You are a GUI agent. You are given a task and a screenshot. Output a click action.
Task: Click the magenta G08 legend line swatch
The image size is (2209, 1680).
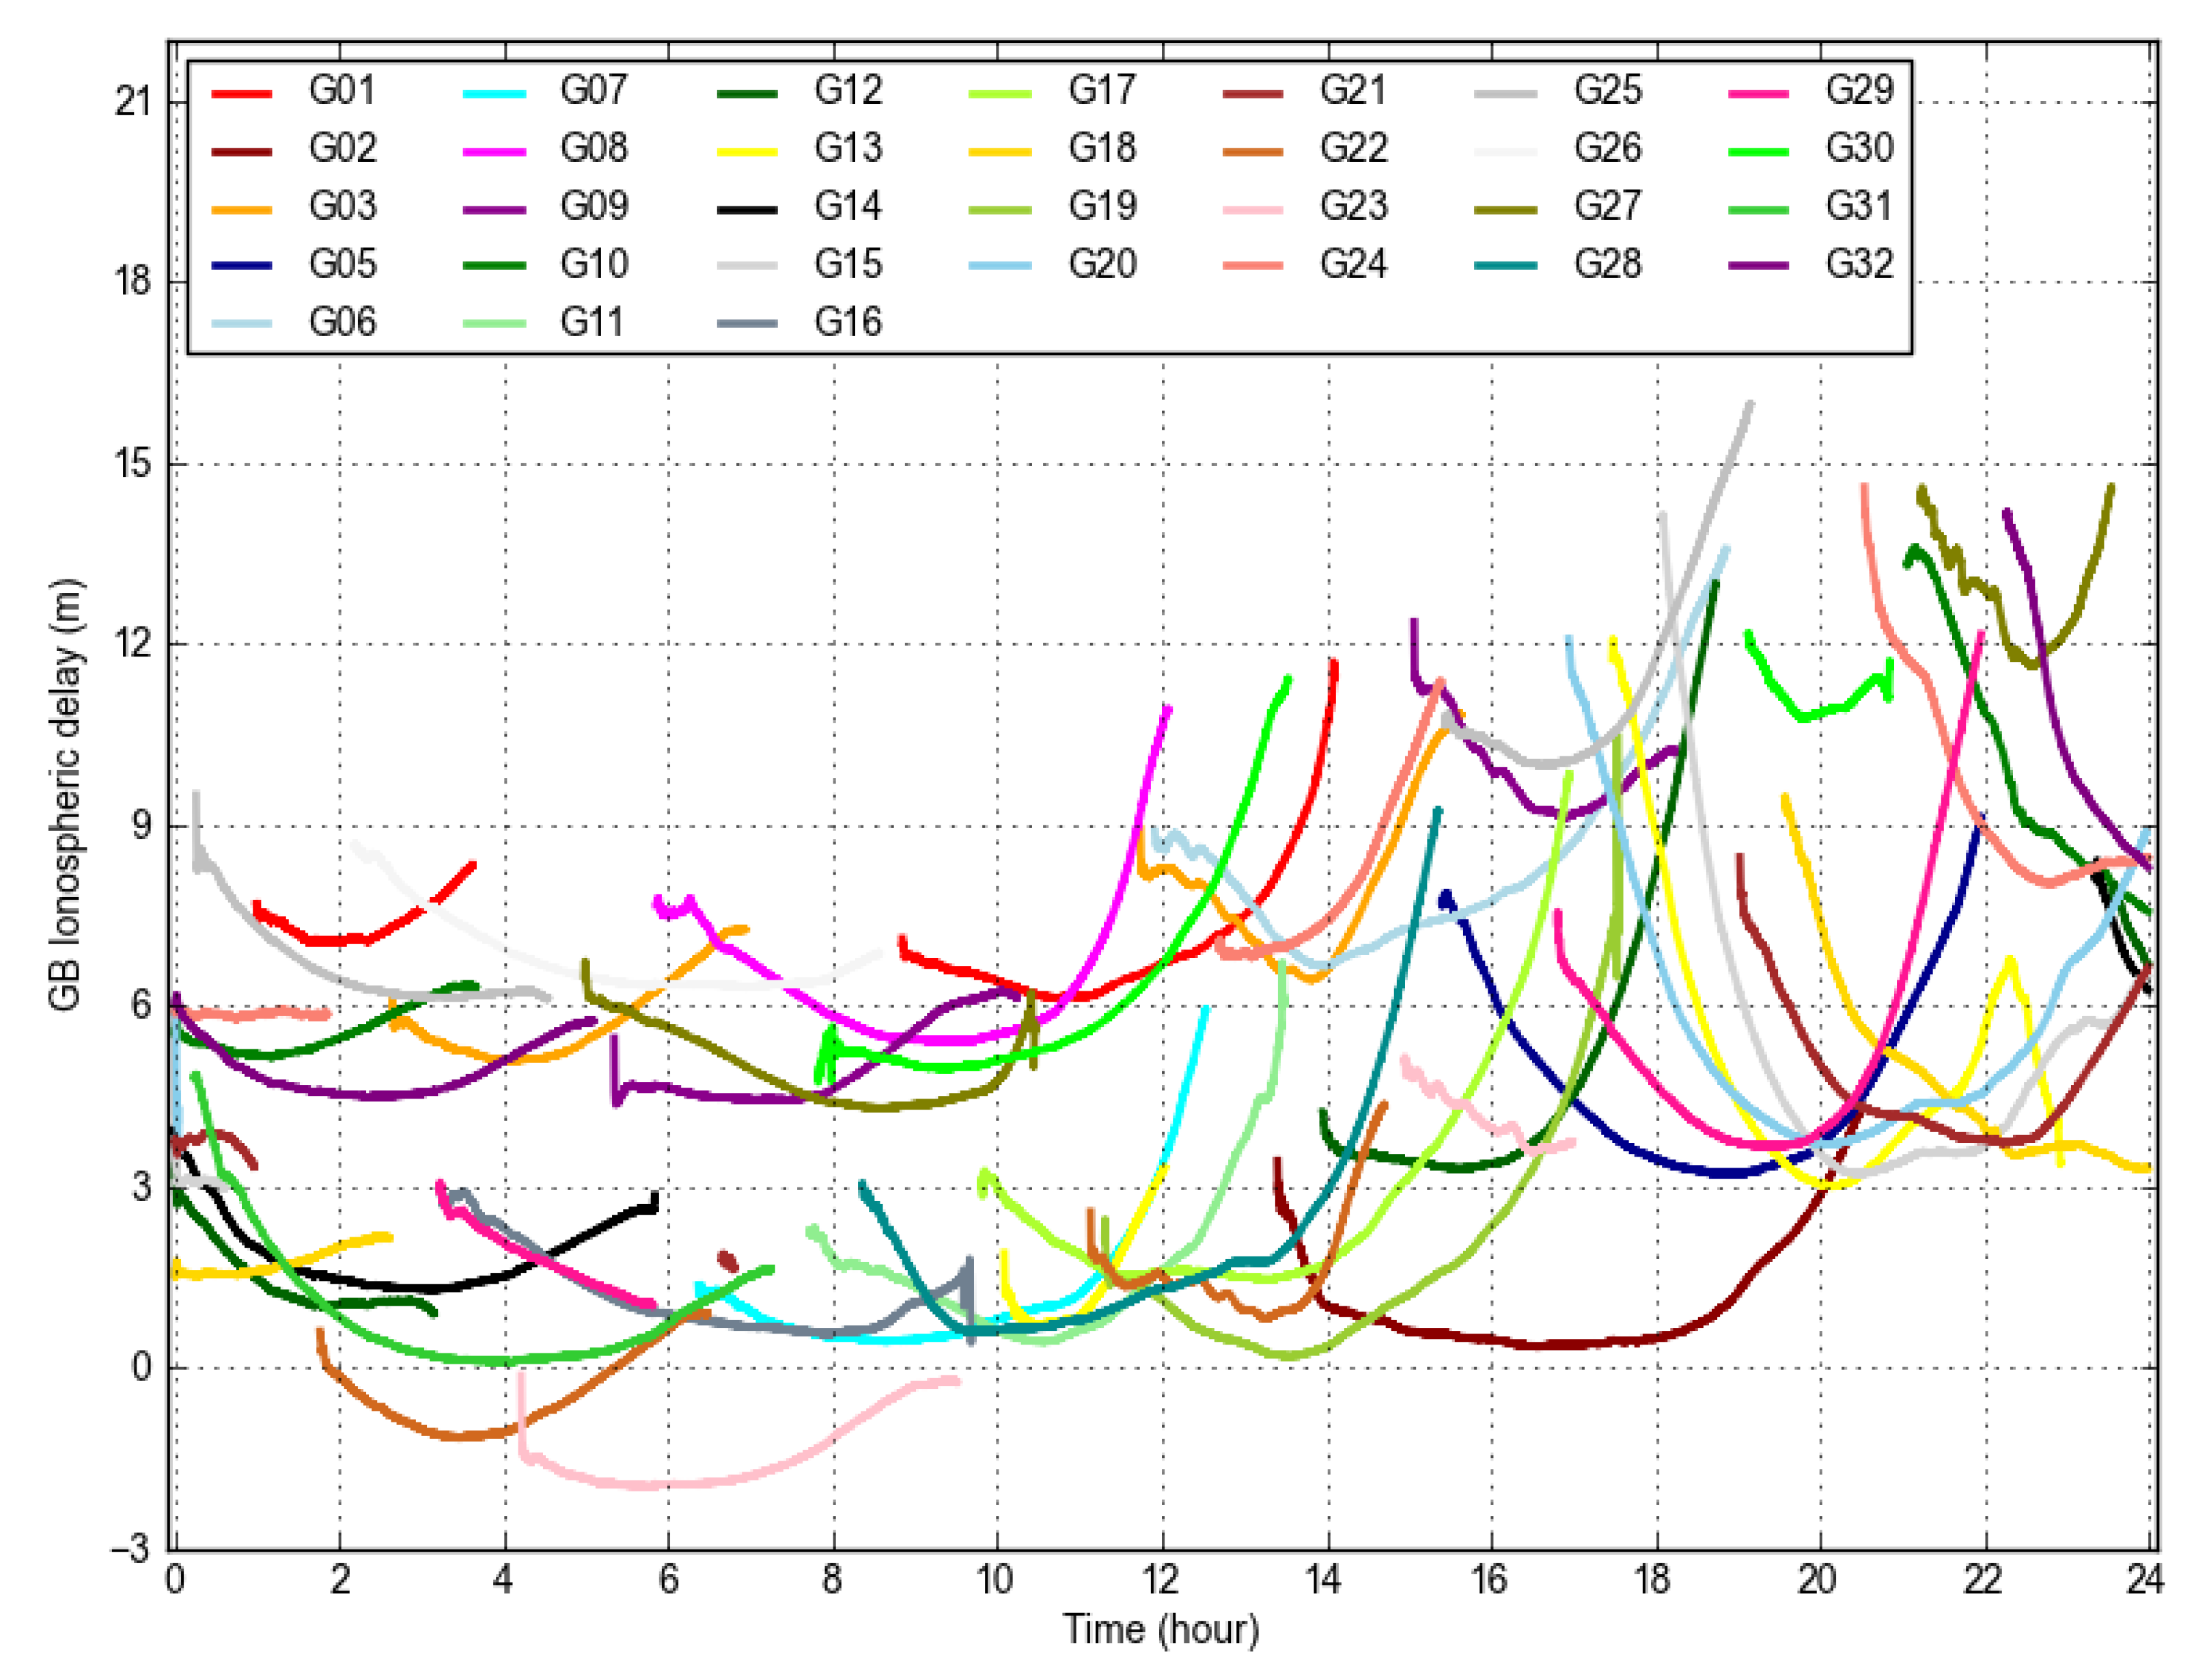495,152
